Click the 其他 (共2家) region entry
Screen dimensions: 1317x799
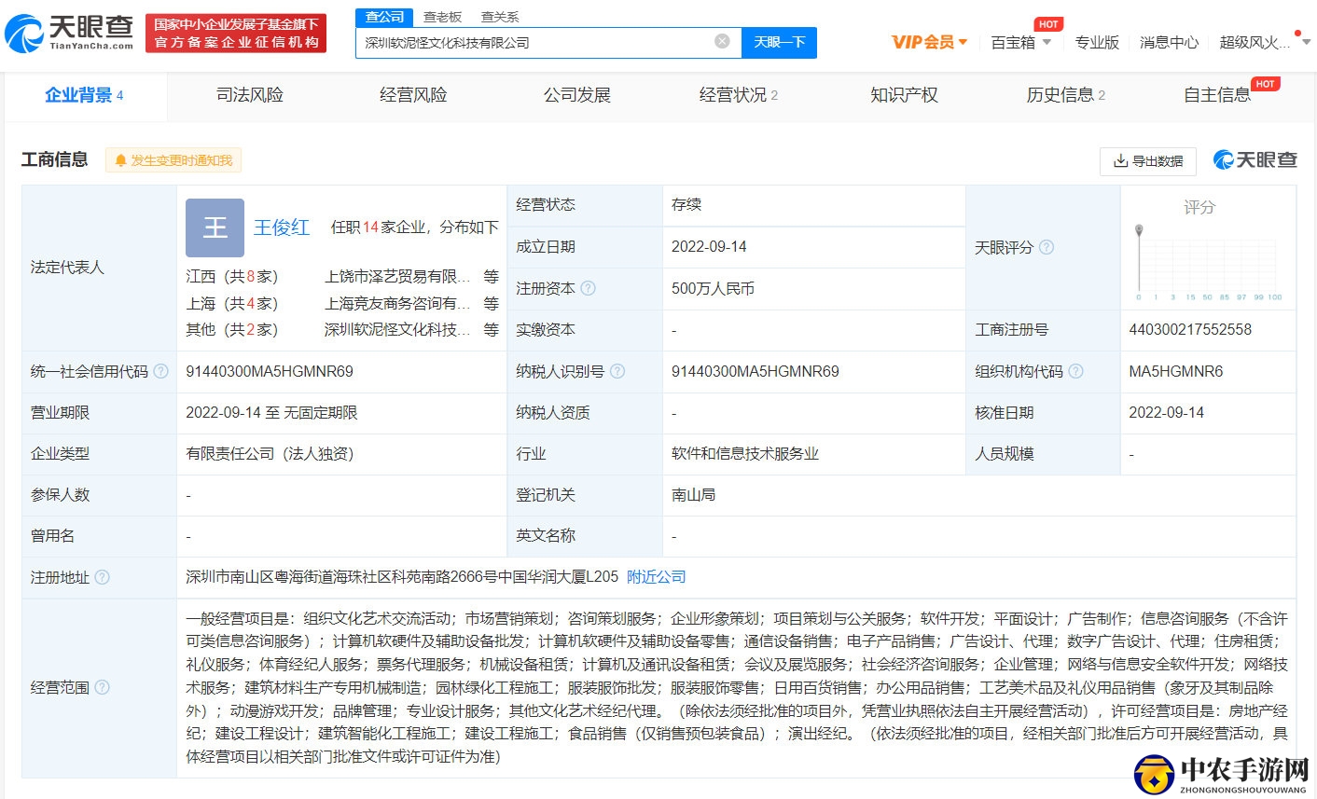(x=232, y=329)
